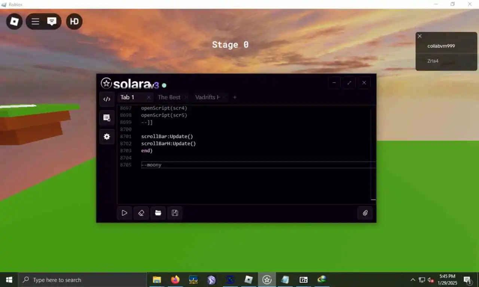Open Solara settings gear

pyautogui.click(x=107, y=137)
